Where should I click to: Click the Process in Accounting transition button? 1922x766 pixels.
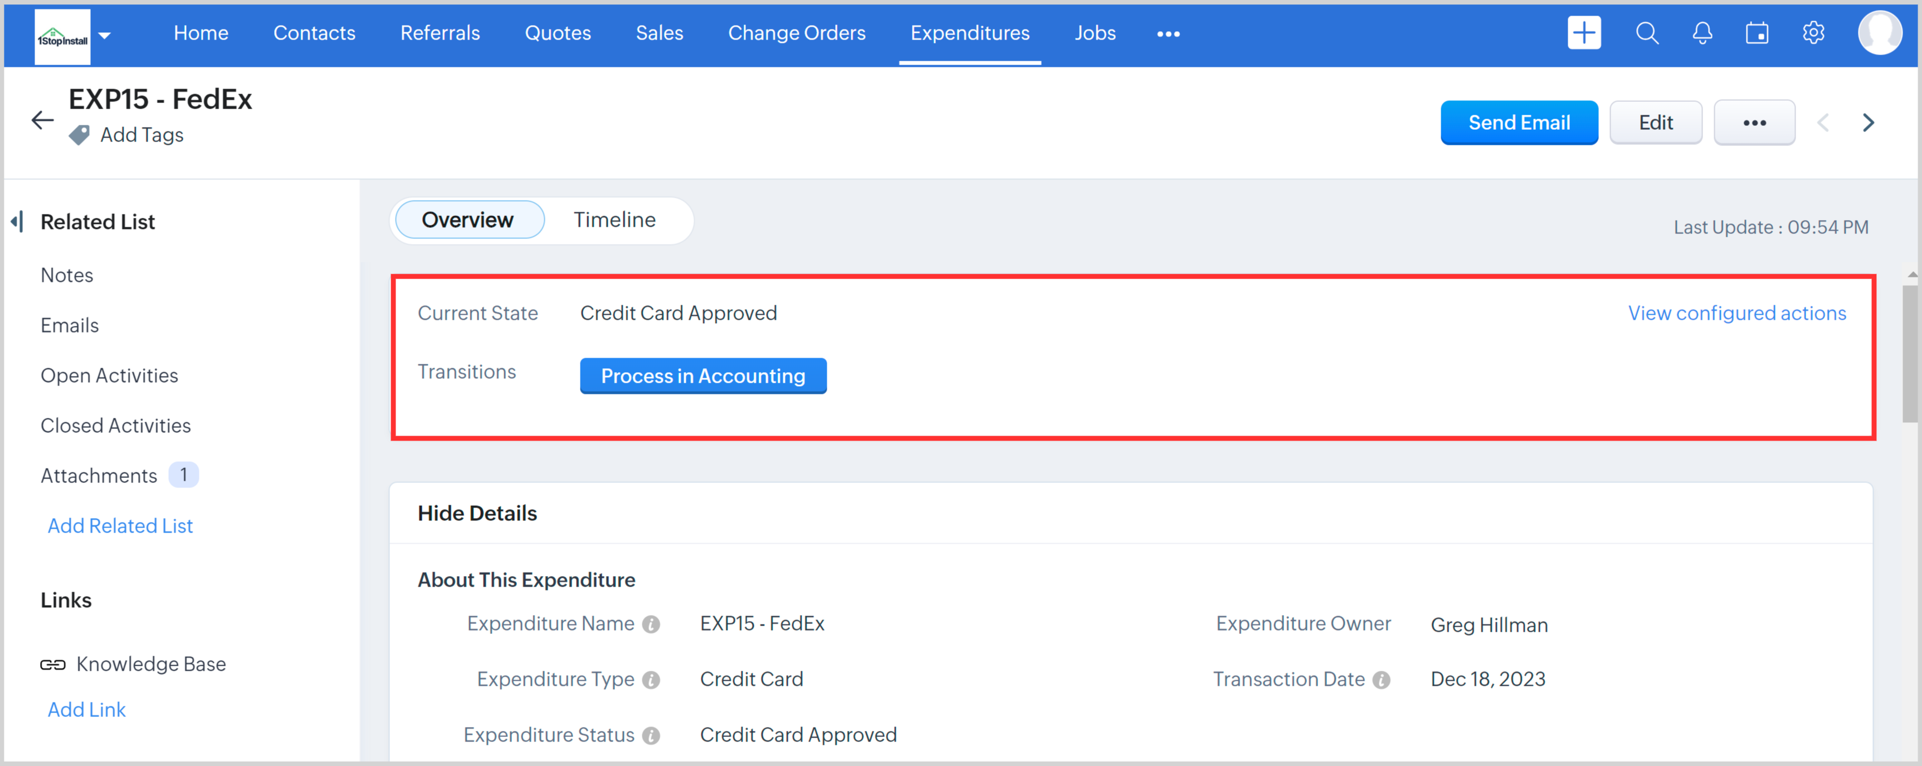703,376
